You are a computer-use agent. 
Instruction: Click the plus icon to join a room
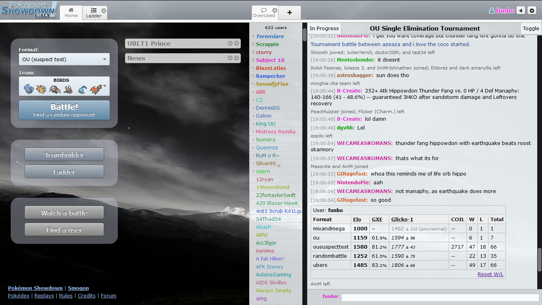(x=289, y=13)
